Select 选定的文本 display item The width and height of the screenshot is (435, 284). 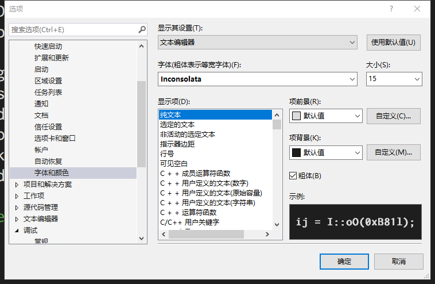tap(215, 125)
